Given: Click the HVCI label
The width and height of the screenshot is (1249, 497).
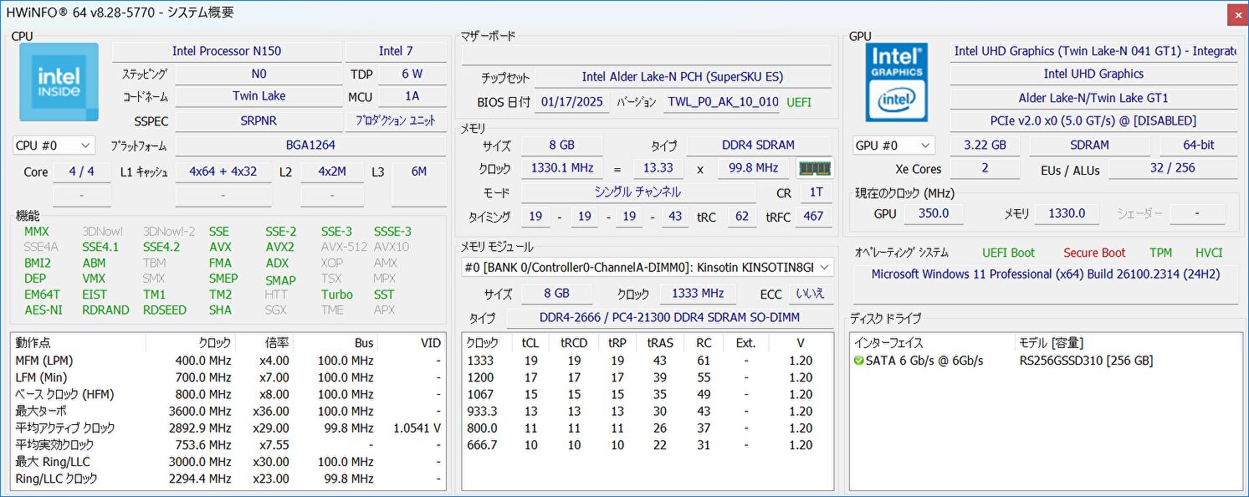Looking at the screenshot, I should click(x=1209, y=253).
